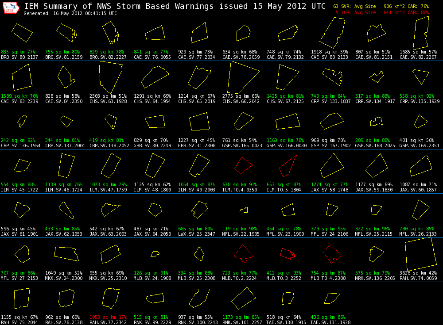
Task: Click the '5 TOR: Avg Size' summary line
Action: click(x=382, y=13)
